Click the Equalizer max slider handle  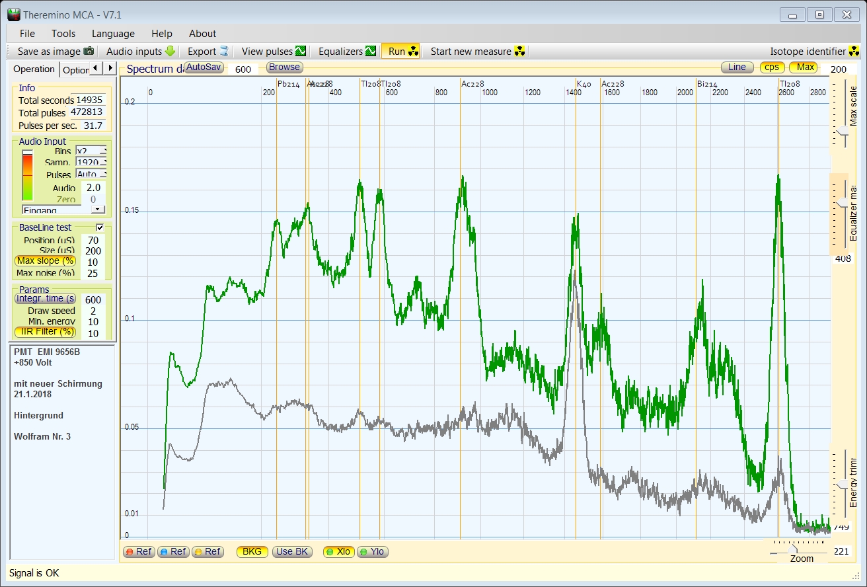[843, 202]
